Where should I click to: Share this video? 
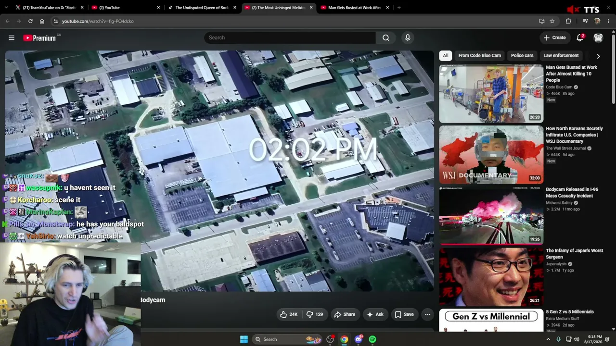(345, 314)
